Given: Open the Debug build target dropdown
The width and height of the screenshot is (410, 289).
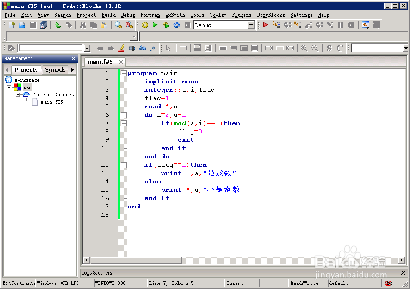Looking at the screenshot, I should 251,25.
